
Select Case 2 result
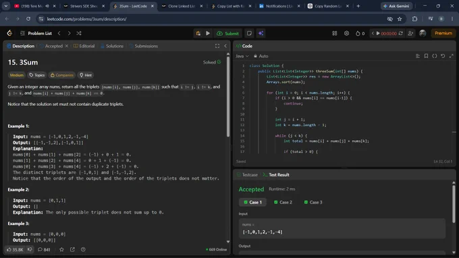(283, 202)
